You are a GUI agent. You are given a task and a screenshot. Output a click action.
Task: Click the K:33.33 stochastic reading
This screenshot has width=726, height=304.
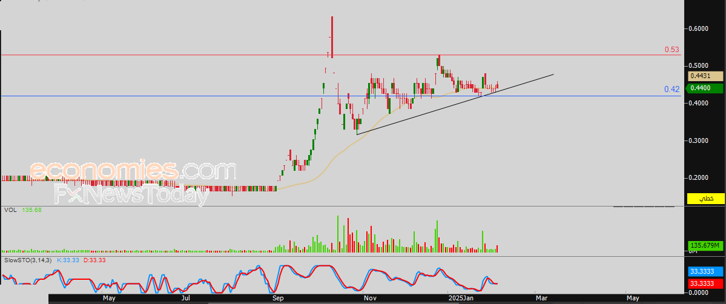[68, 260]
